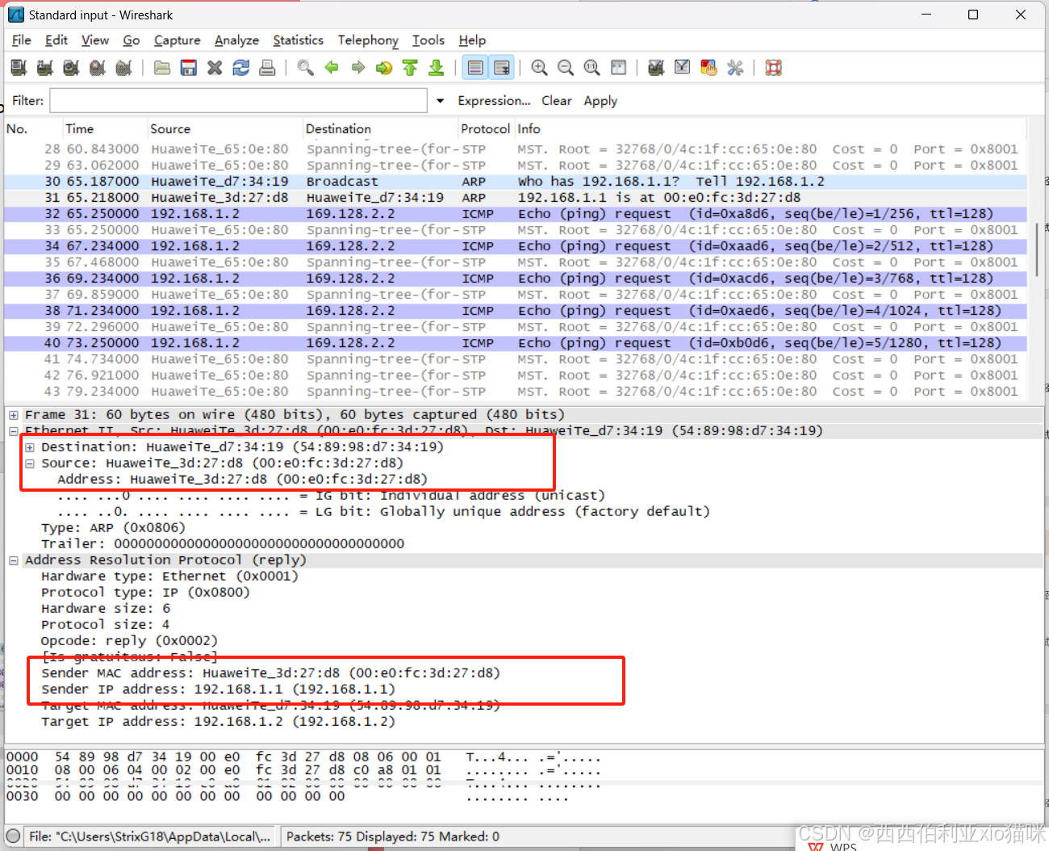This screenshot has width=1049, height=851.
Task: Open the Telephony menu
Action: pyautogui.click(x=368, y=40)
